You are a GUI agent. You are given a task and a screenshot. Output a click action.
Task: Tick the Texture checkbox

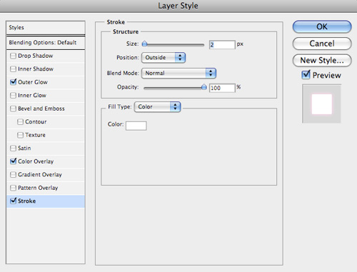click(x=20, y=135)
